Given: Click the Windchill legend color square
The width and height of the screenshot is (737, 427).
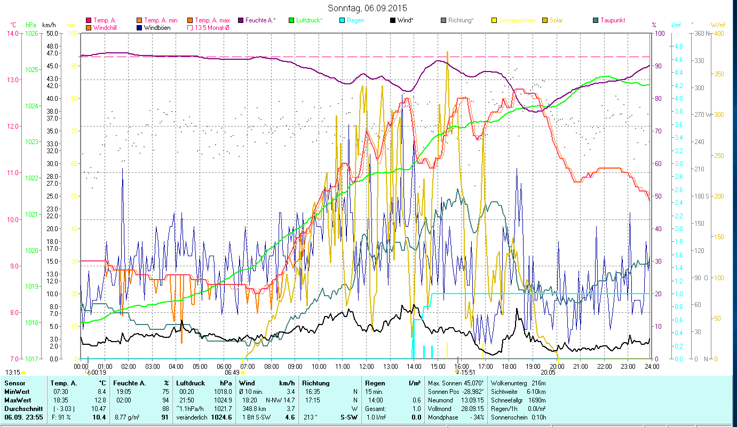Looking at the screenshot, I should click(89, 27).
